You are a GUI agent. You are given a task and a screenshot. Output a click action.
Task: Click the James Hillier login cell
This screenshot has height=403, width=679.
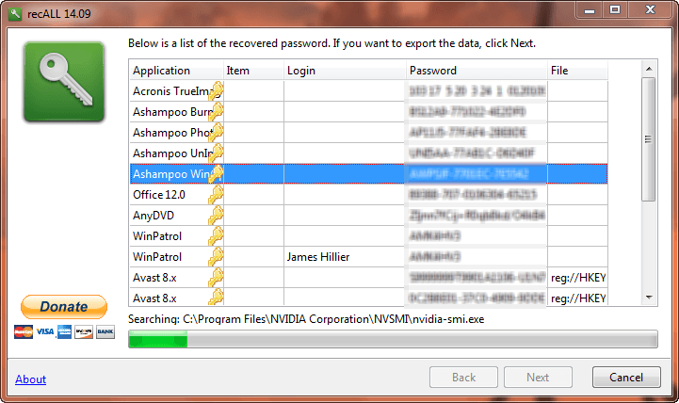(345, 257)
